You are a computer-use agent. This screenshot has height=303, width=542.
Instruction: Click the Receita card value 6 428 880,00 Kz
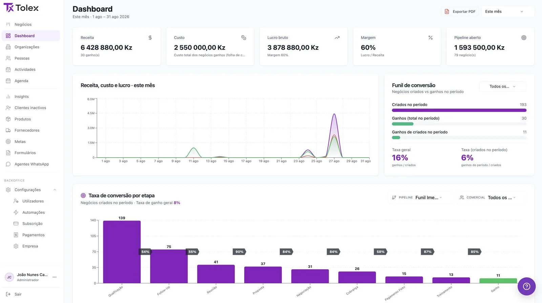tap(106, 48)
